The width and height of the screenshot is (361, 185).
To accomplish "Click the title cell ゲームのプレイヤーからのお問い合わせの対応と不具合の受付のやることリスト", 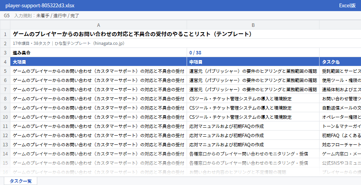I will pyautogui.click(x=132, y=34).
